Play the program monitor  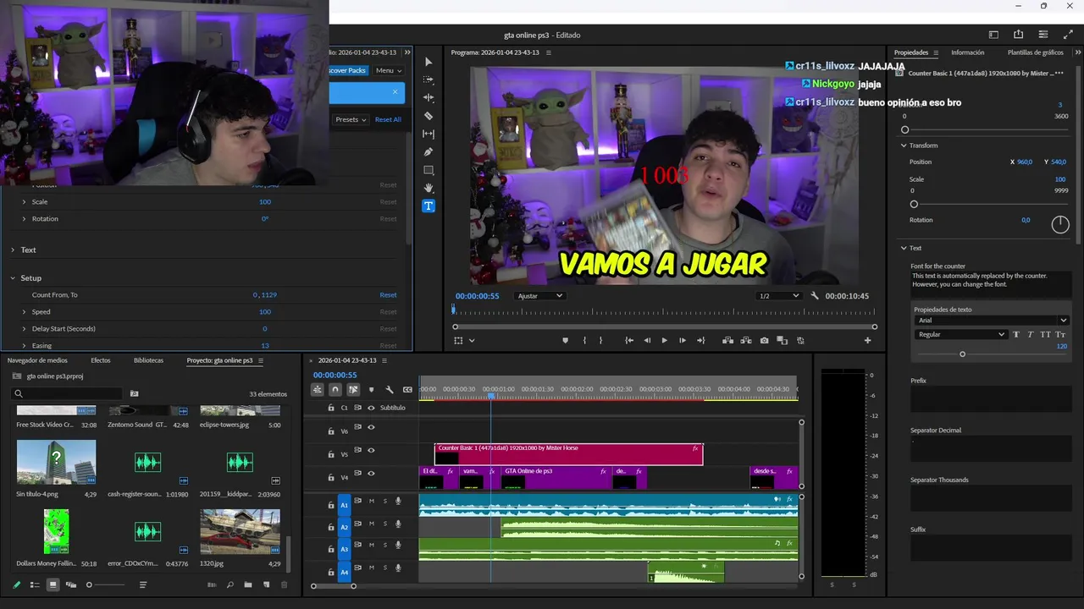664,340
